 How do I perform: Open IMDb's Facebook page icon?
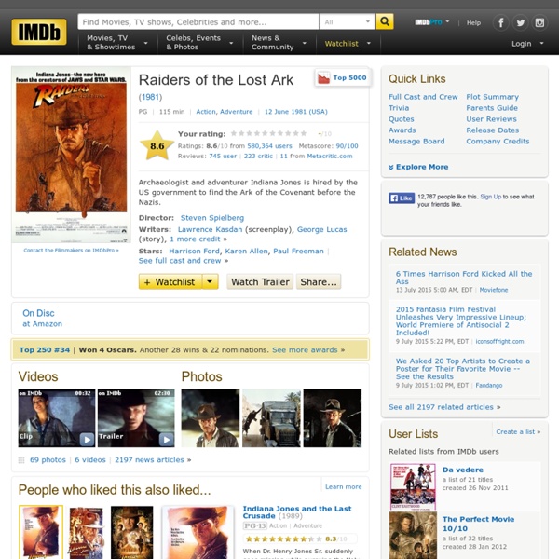(501, 22)
